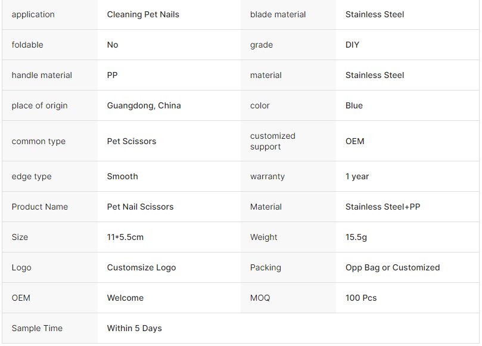Click the 'Cleaning Pet Nails' application value
The height and width of the screenshot is (346, 482).
click(x=143, y=14)
